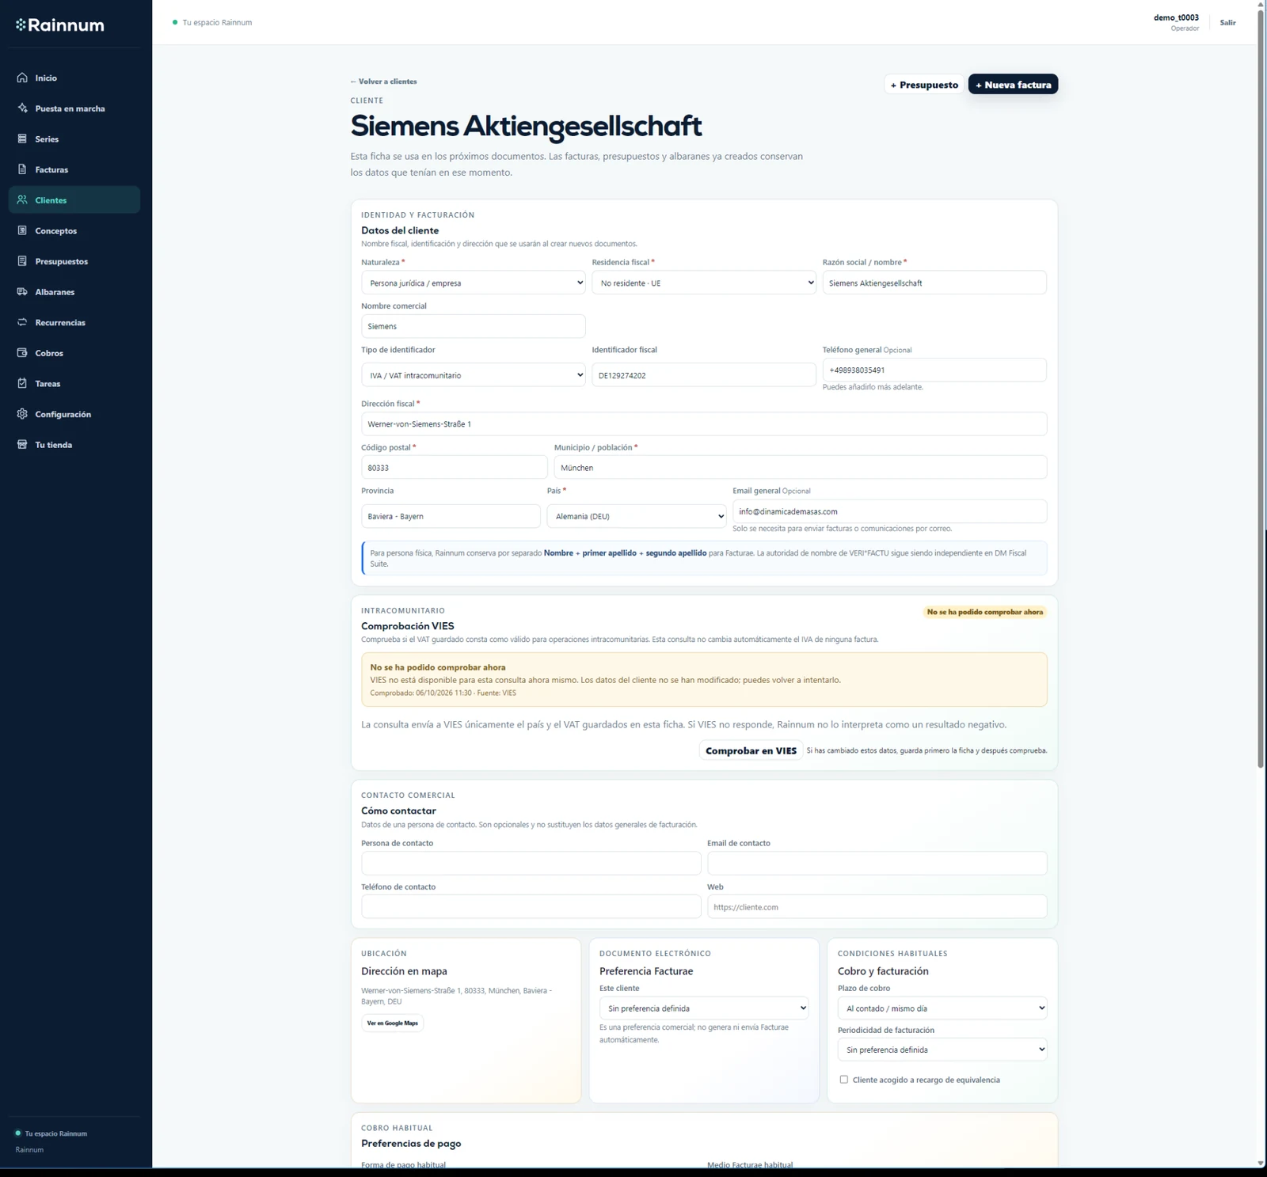Click Comprobar en VIES button
Screen dimensions: 1267x1177
click(x=751, y=750)
